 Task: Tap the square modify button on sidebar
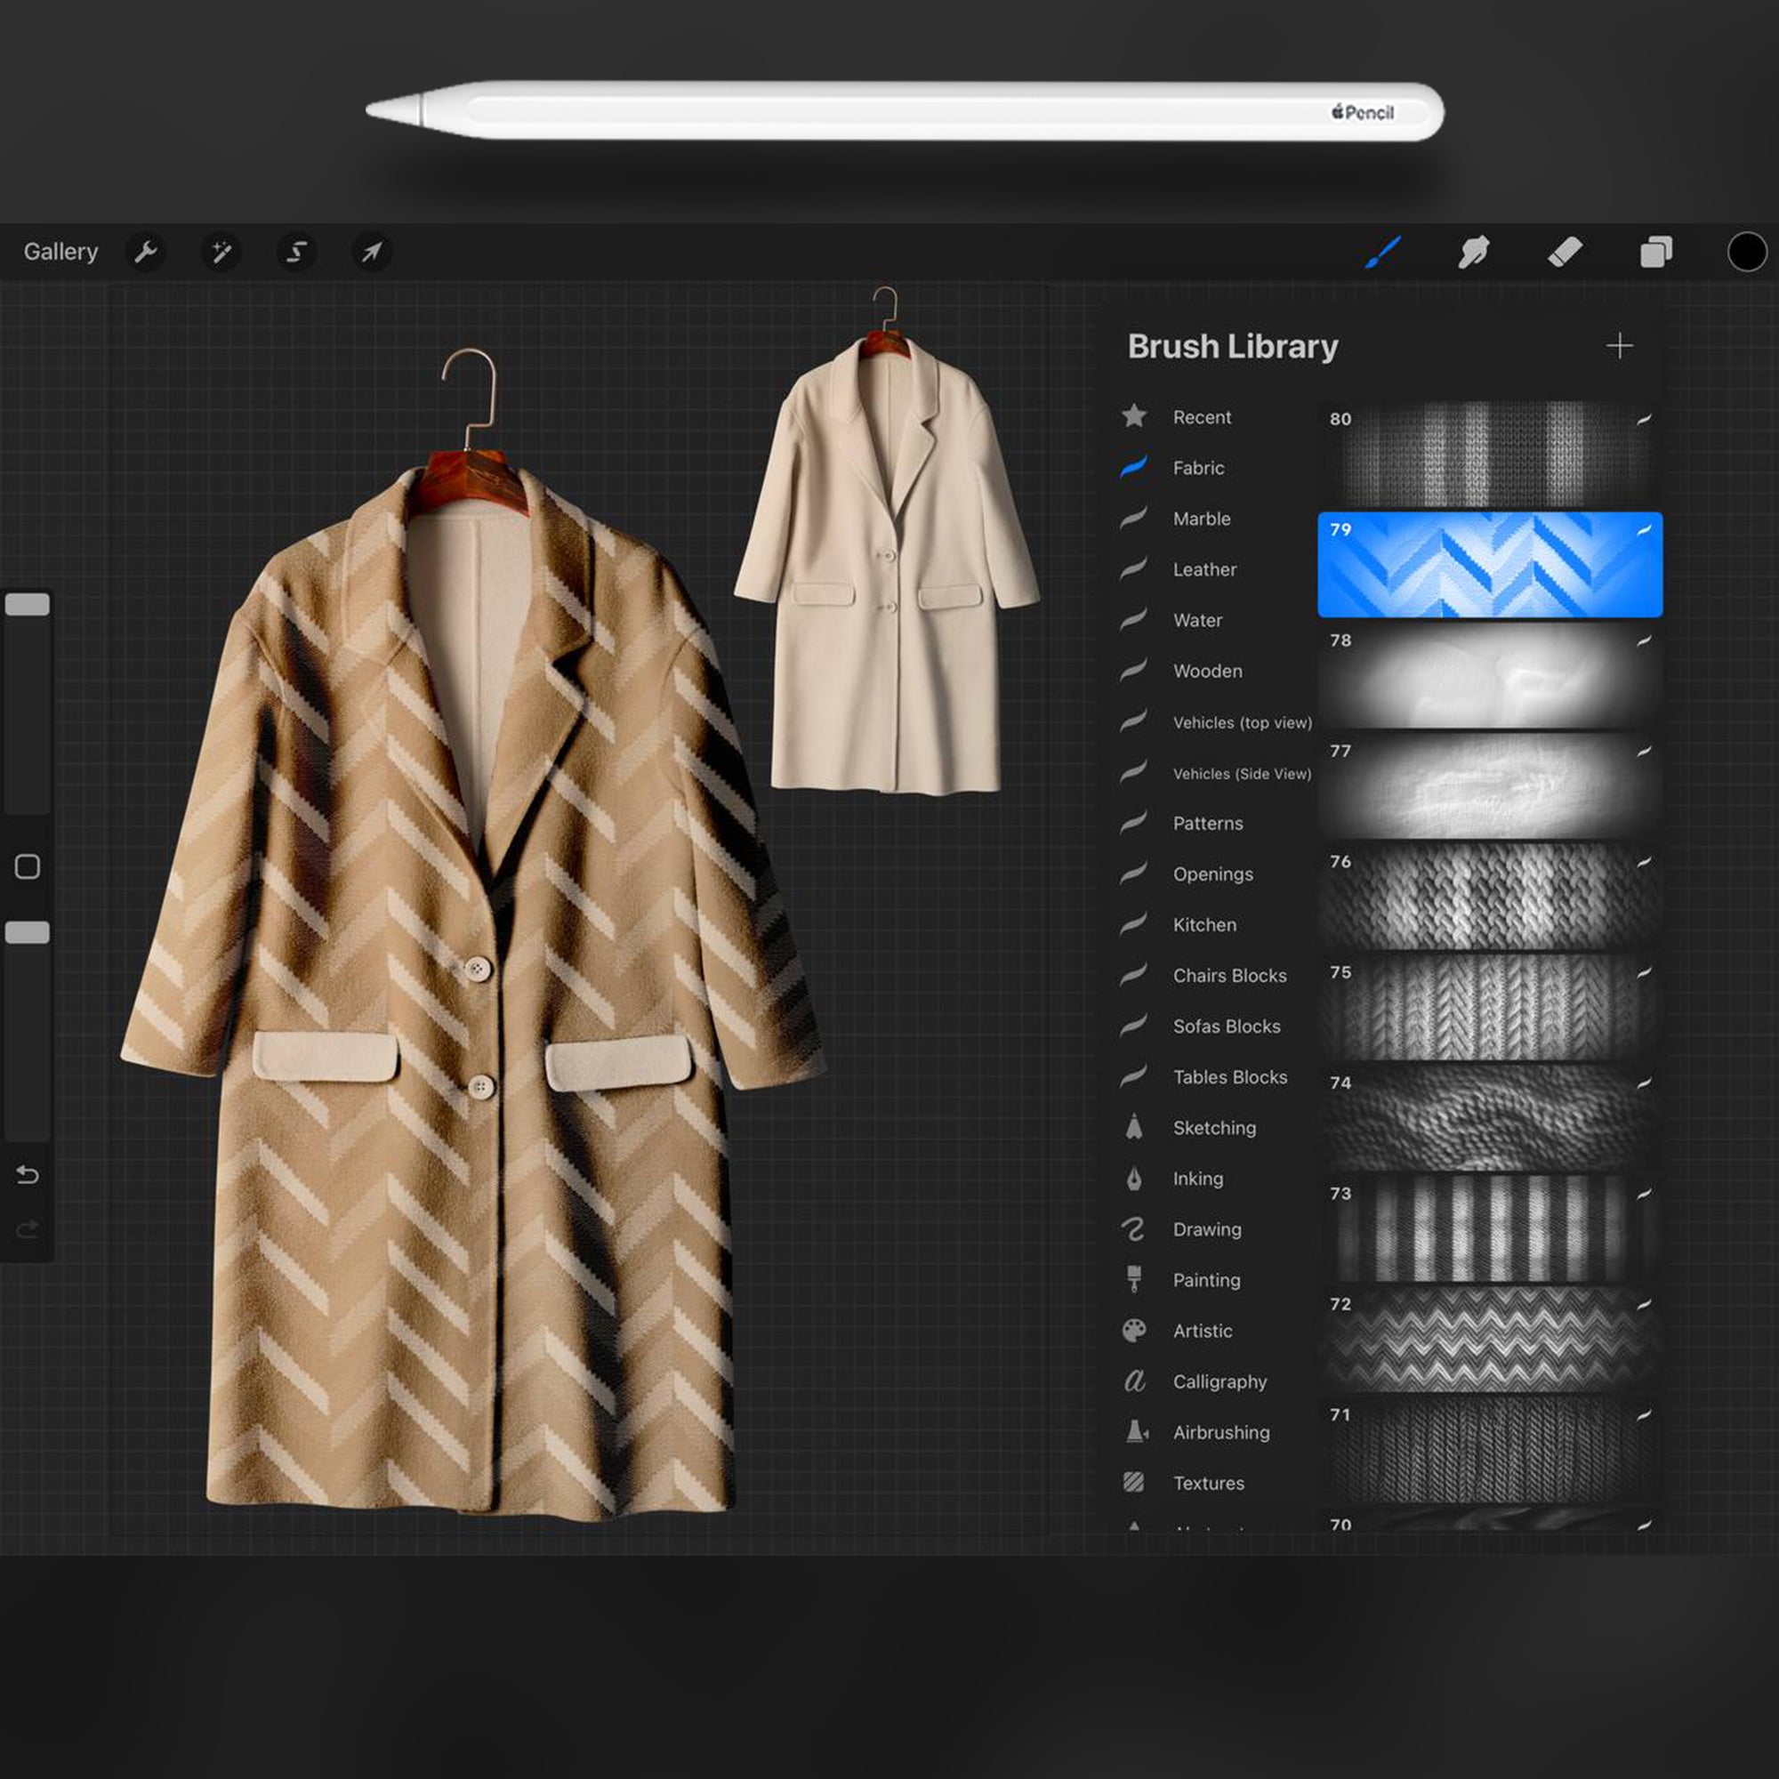[28, 866]
